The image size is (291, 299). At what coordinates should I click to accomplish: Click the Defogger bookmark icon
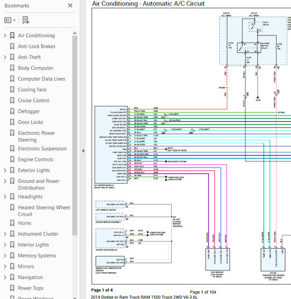tap(12, 111)
